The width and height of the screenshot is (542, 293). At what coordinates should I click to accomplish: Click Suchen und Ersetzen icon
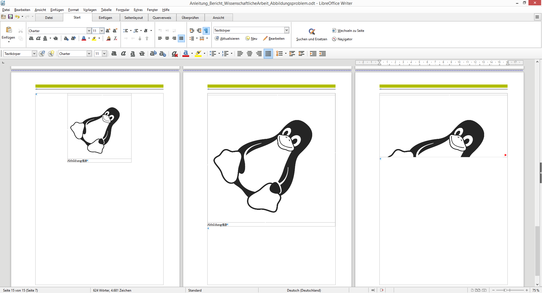pyautogui.click(x=312, y=32)
